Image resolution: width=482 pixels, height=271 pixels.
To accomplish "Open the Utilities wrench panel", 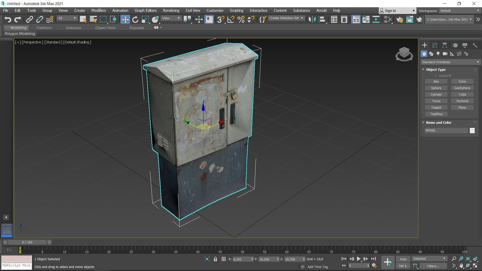I will pos(474,45).
